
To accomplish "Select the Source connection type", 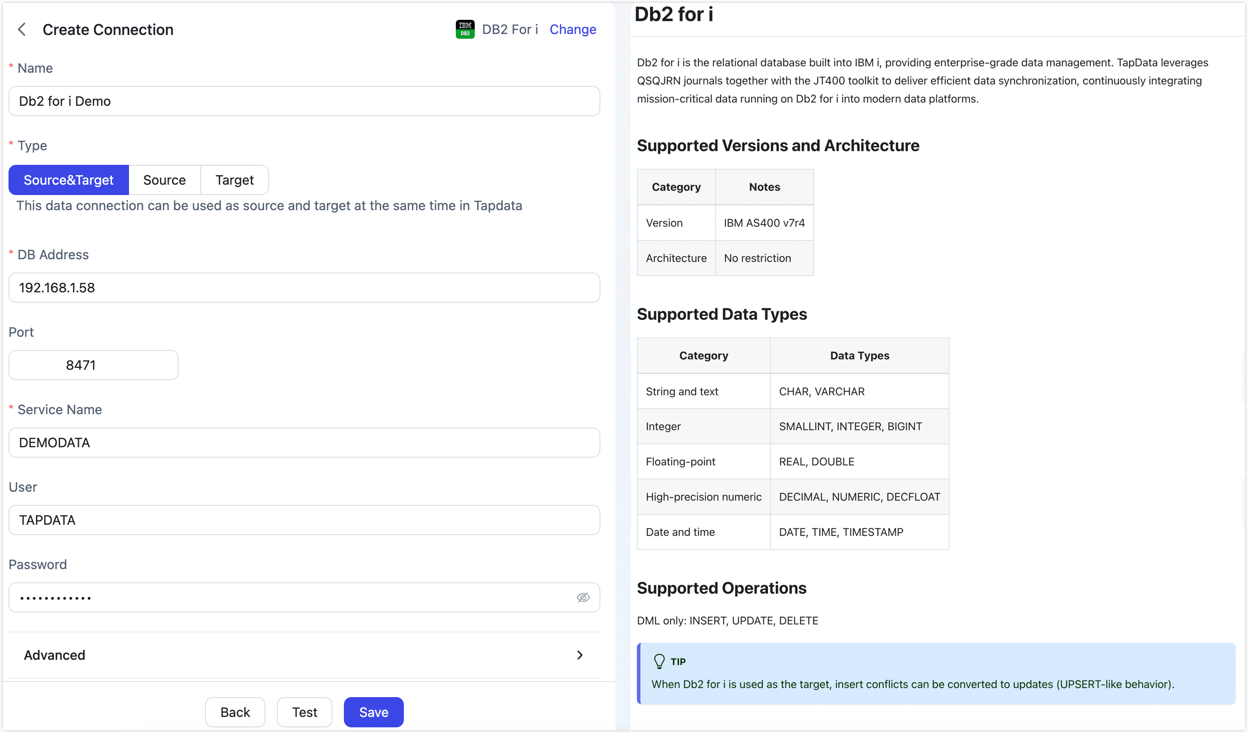I will pyautogui.click(x=164, y=180).
